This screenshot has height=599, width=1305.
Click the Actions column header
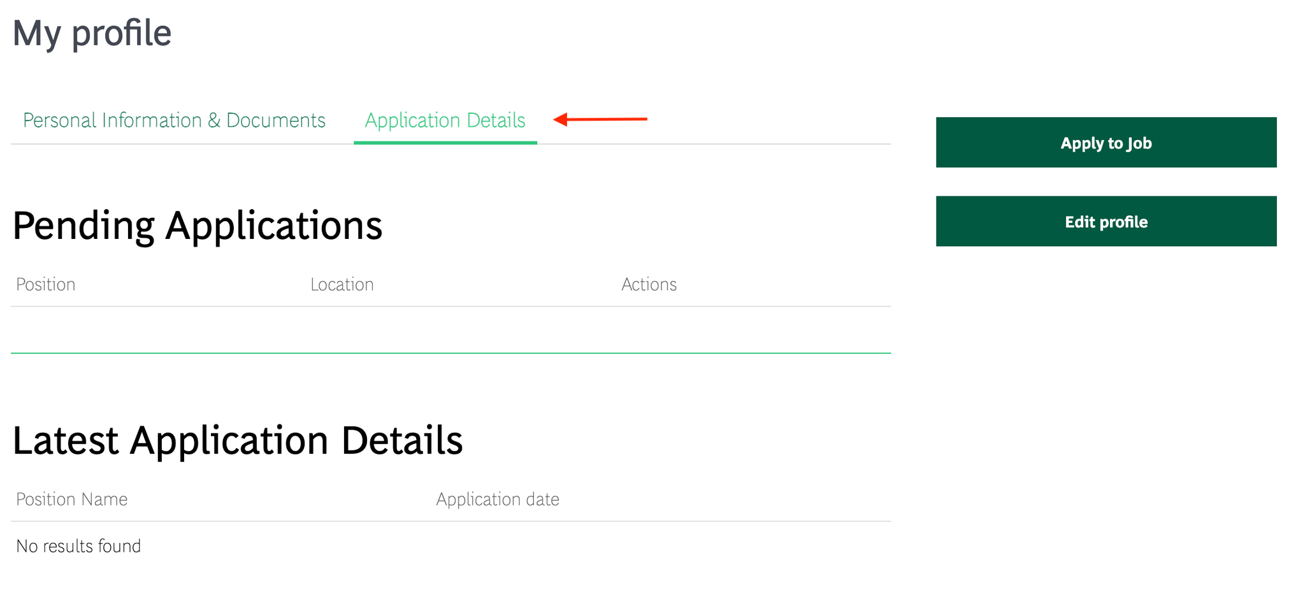[649, 284]
